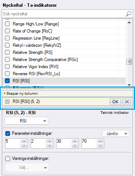135x176 pixels.
Task: Click the parameter field with value 70
Action: point(89,143)
